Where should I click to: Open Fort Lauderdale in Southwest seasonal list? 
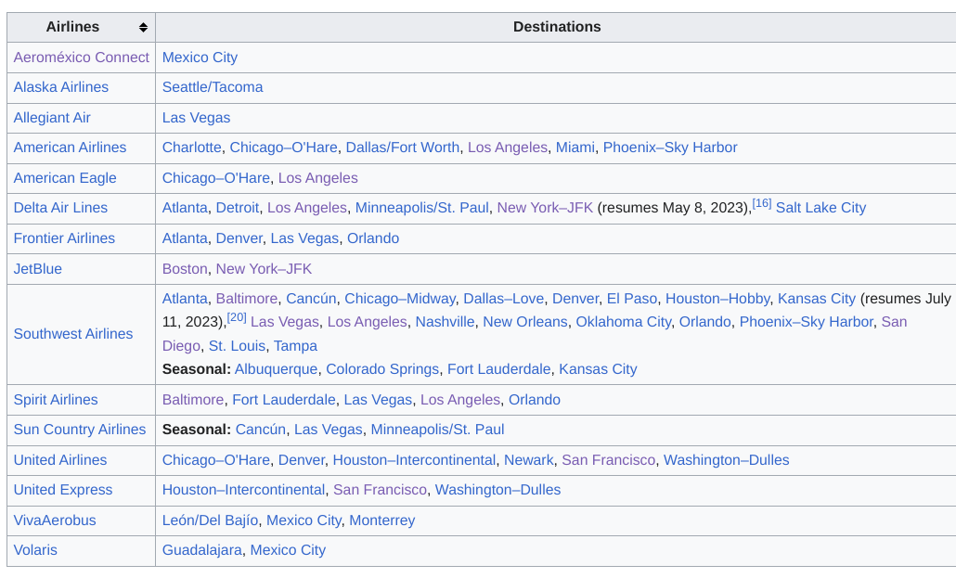498,369
